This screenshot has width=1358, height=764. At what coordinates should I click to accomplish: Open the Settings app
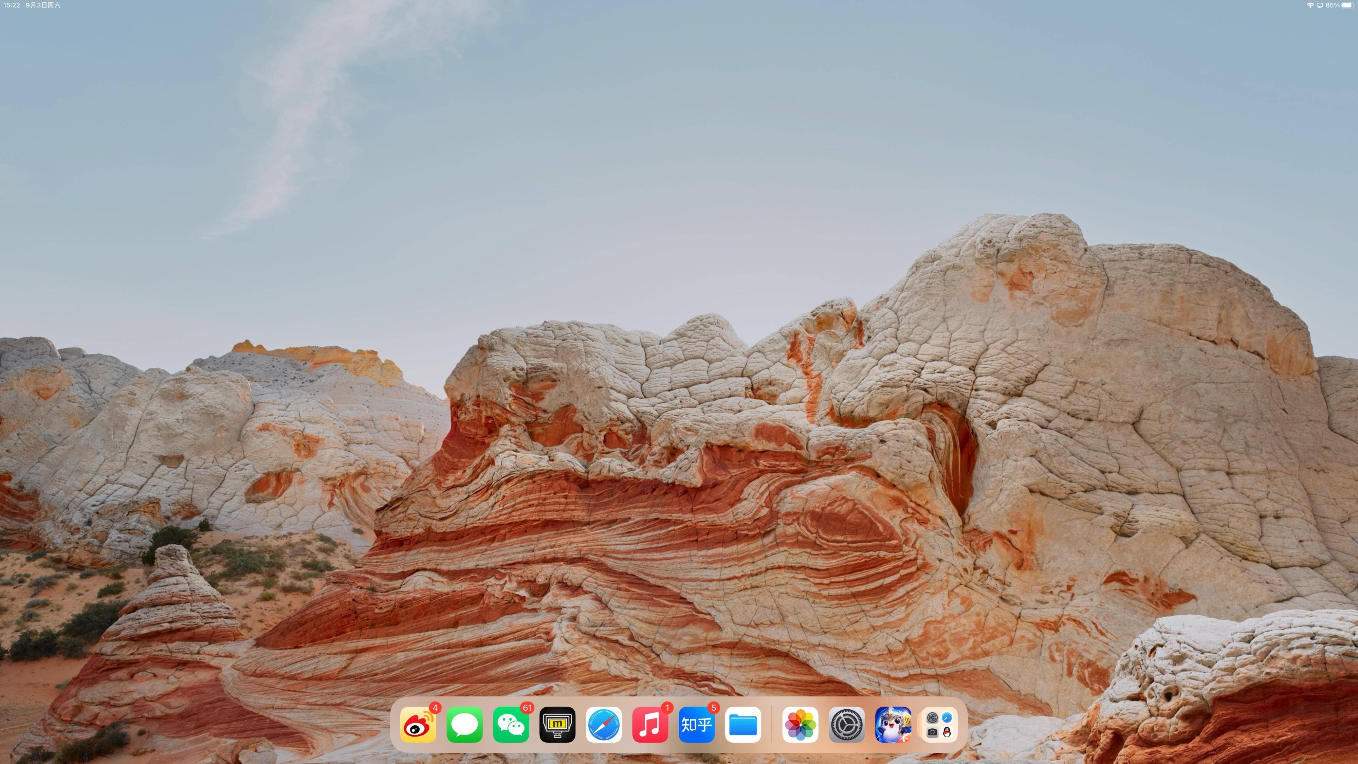(847, 725)
